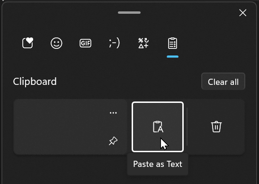Click the panel drag handle bar
Screen dimensions: 259x184
tap(129, 13)
